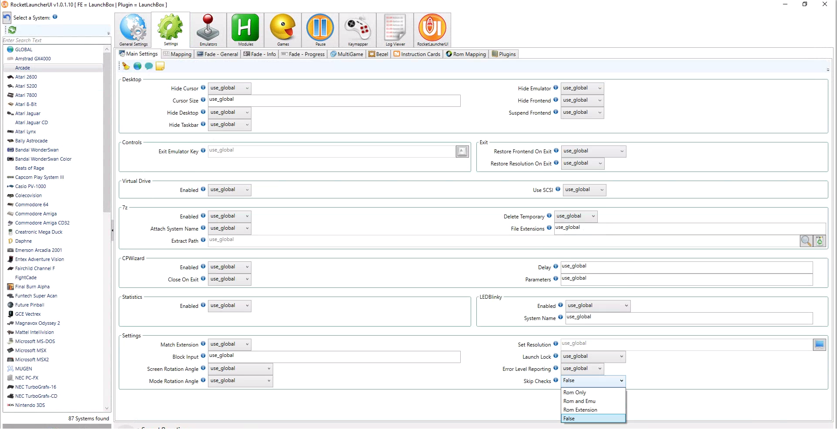
Task: Select GLOBAL in the systems list
Action: coord(53,49)
